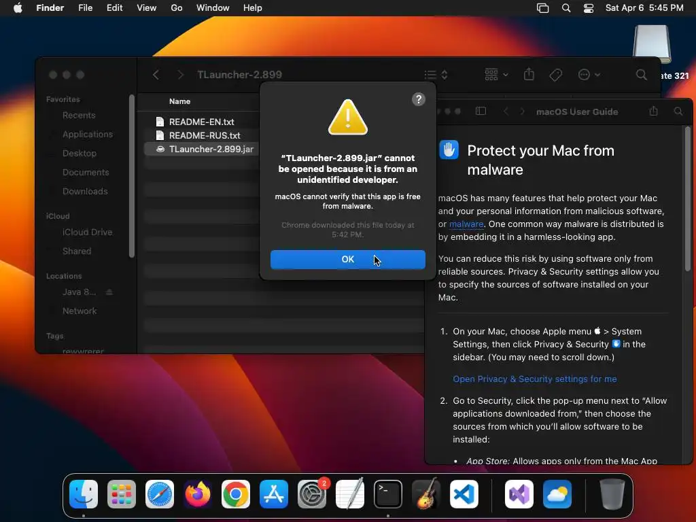
Task: Open the Help menu
Action: 253,8
